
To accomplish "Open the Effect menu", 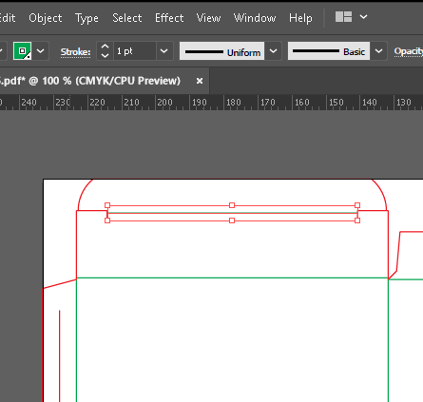I will [169, 18].
